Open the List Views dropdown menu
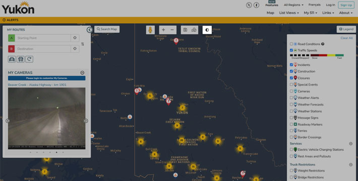This screenshot has width=358, height=181. [x=289, y=13]
